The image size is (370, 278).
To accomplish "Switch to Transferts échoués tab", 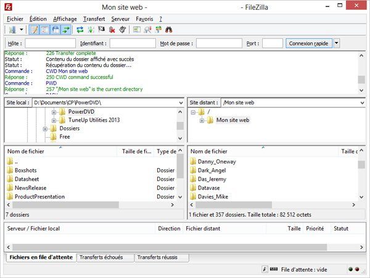I will point(105,257).
